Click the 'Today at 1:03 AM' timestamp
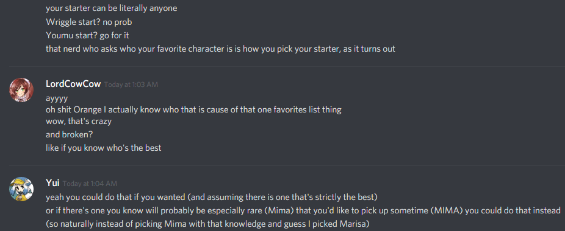 coord(131,84)
